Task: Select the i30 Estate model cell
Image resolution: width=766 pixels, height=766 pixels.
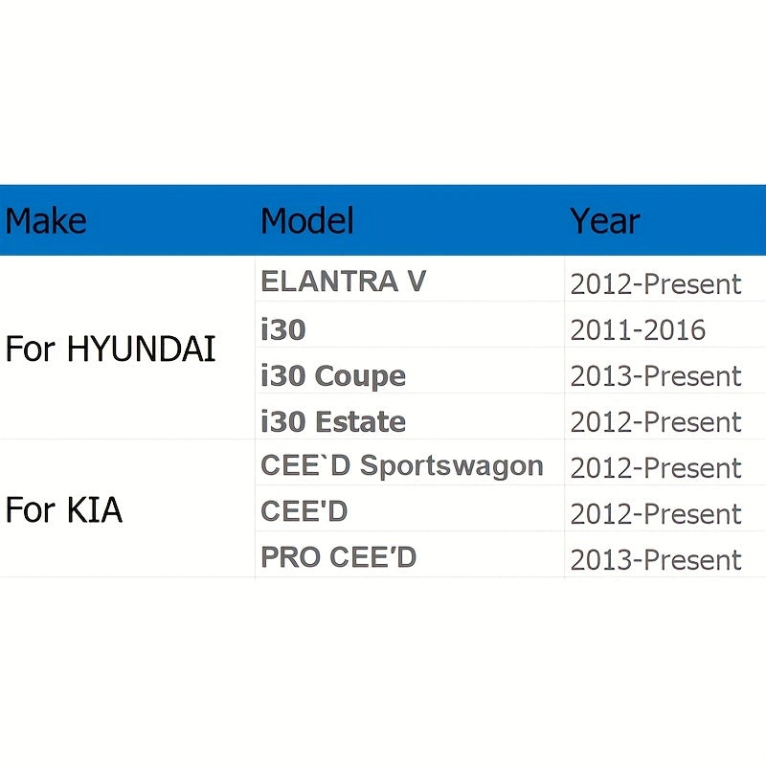Action: pos(333,421)
